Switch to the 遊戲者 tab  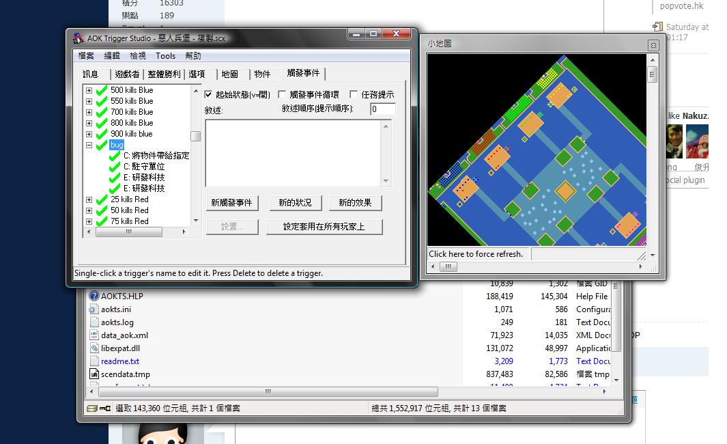pos(127,74)
